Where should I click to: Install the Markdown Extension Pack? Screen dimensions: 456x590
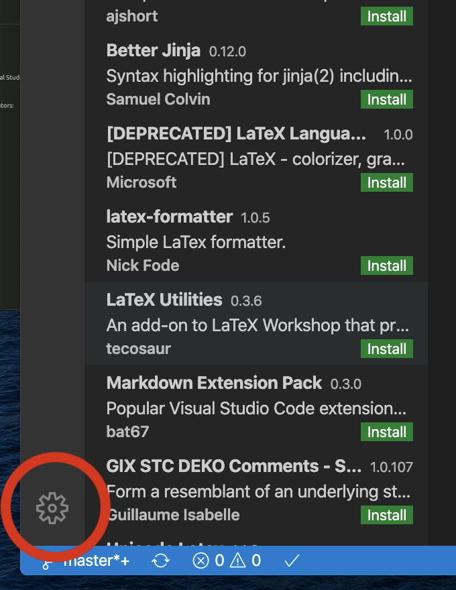(x=386, y=432)
